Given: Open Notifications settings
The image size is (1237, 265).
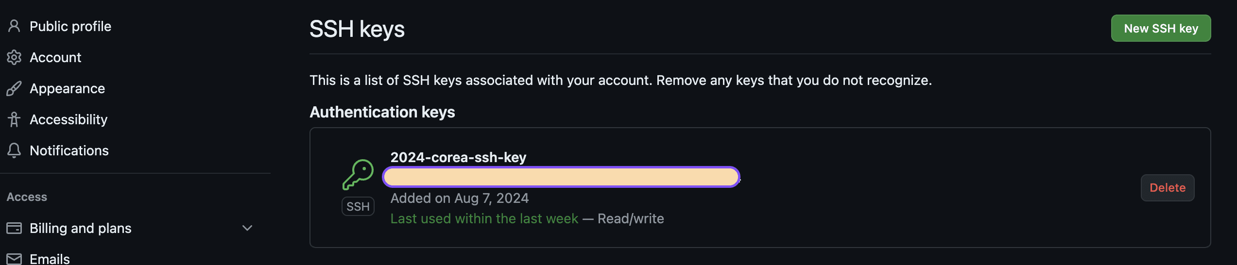Looking at the screenshot, I should click(x=69, y=150).
